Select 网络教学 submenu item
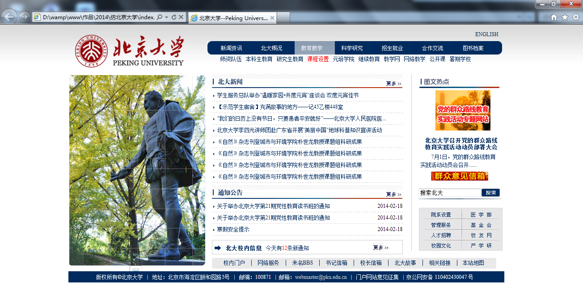The height and width of the screenshot is (303, 583). [414, 59]
